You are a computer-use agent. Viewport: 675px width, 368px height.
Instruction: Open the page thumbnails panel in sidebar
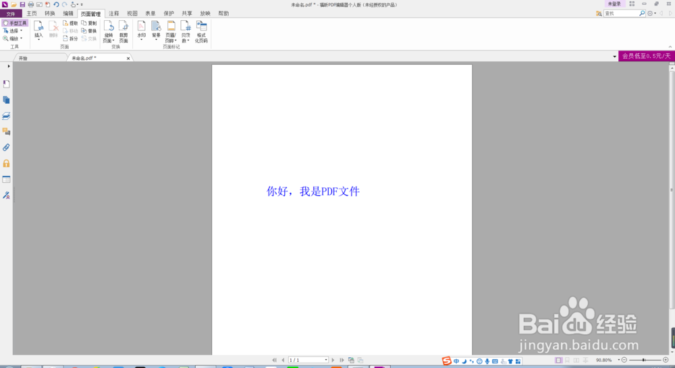(7, 100)
